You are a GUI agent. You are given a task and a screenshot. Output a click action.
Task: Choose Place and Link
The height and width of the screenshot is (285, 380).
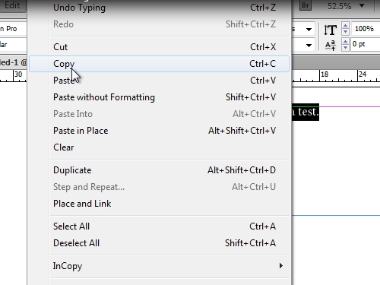tap(159, 204)
